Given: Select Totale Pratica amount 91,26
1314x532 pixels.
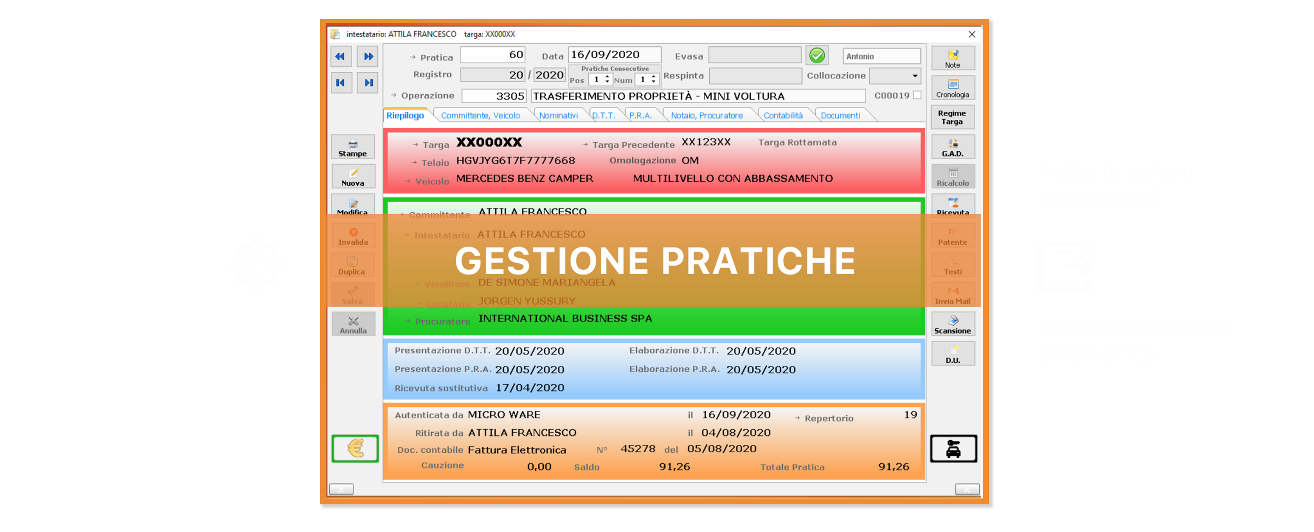Looking at the screenshot, I should [x=894, y=467].
